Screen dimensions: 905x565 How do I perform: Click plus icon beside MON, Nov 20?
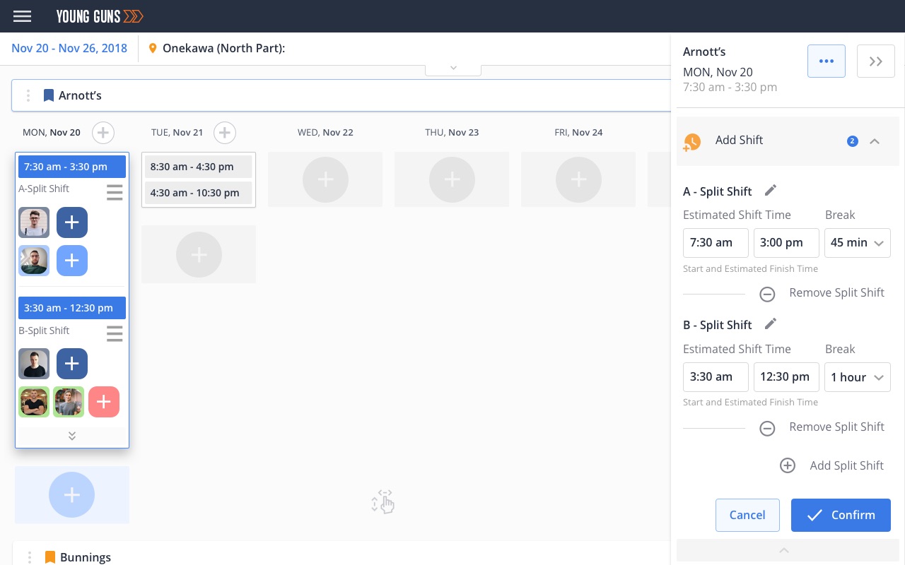coord(103,132)
